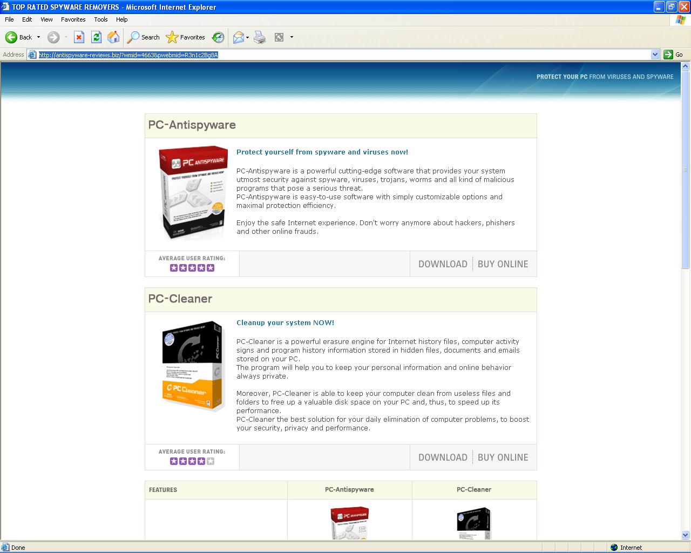The width and height of the screenshot is (691, 553).
Task: Expand the toolbar overflow dropdown arrow
Action: (292, 37)
